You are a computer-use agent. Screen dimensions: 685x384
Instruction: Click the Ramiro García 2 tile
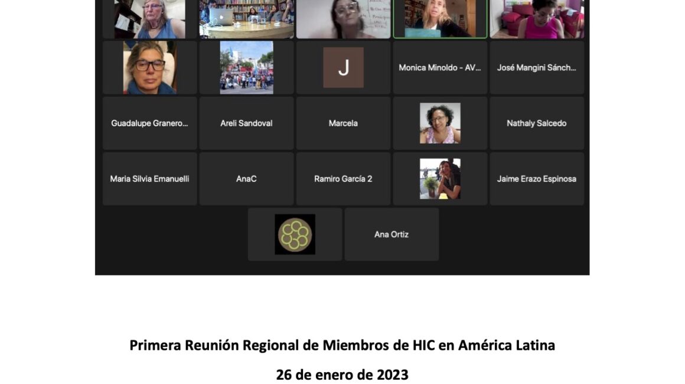pyautogui.click(x=343, y=178)
